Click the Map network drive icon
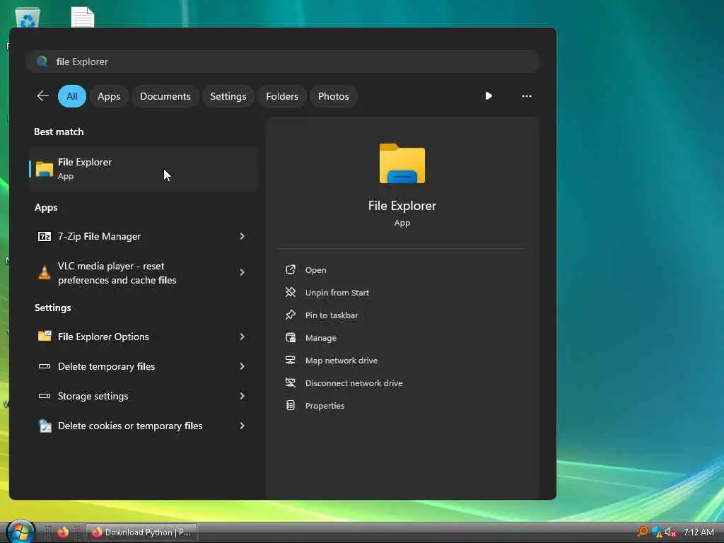 pos(291,360)
